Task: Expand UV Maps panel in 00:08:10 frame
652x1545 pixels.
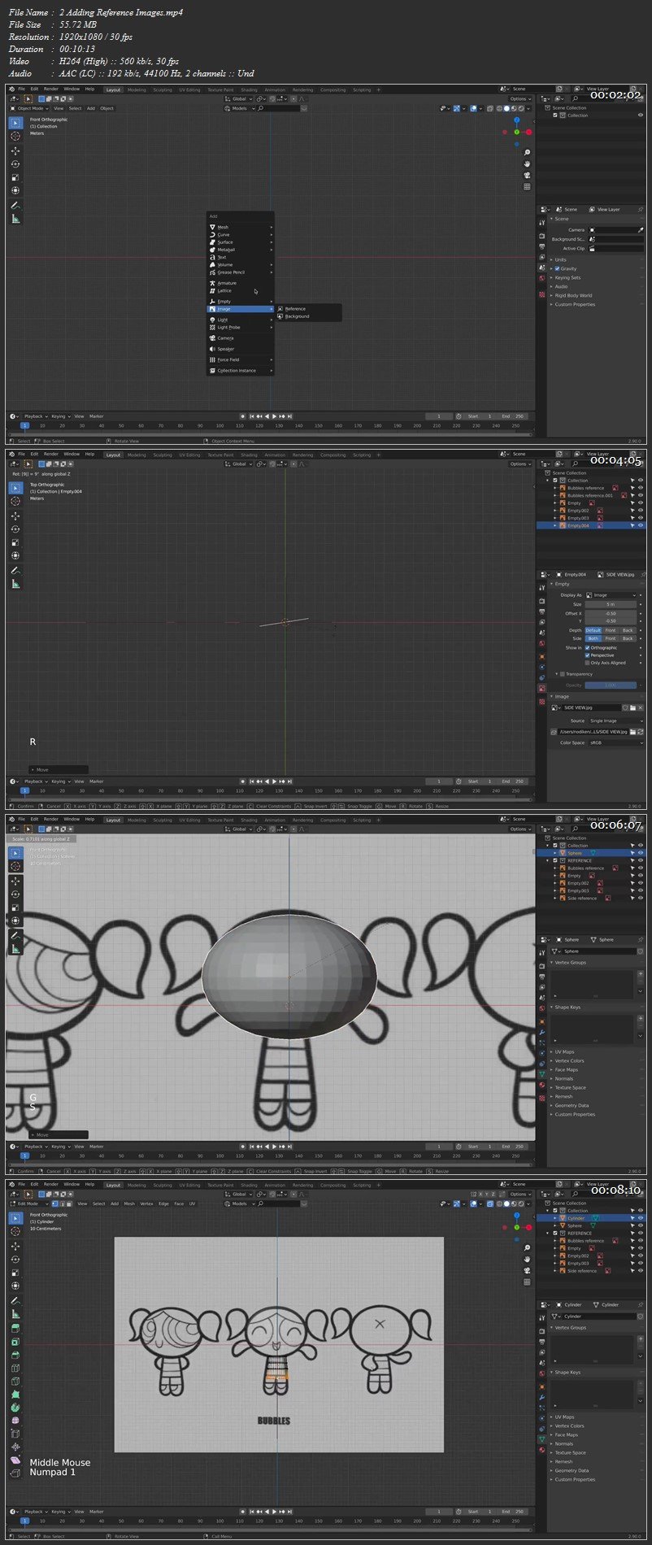Action: (x=563, y=1417)
